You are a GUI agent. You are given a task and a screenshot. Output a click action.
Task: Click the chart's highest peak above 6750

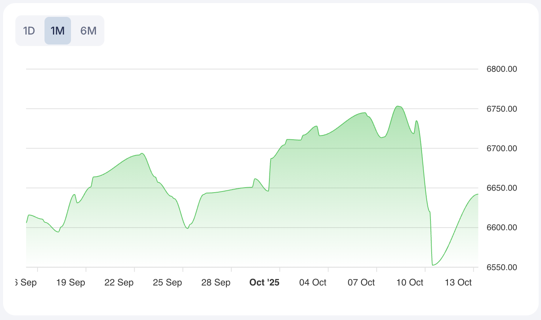398,106
